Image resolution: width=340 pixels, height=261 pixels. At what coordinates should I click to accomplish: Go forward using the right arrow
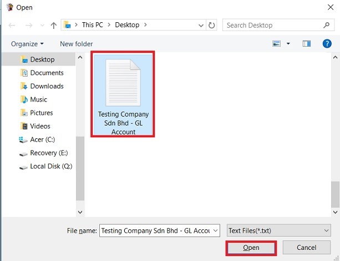(29, 26)
